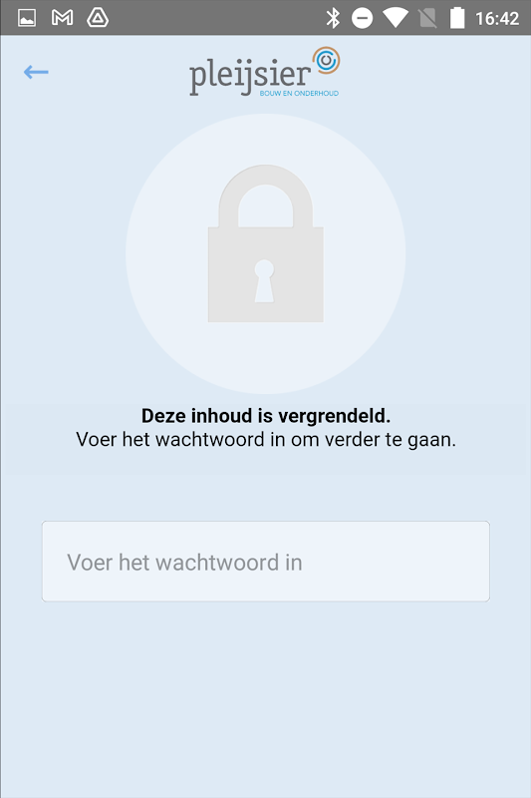Tap the battery indicator icon
Screen dimensions: 531x798
click(457, 18)
